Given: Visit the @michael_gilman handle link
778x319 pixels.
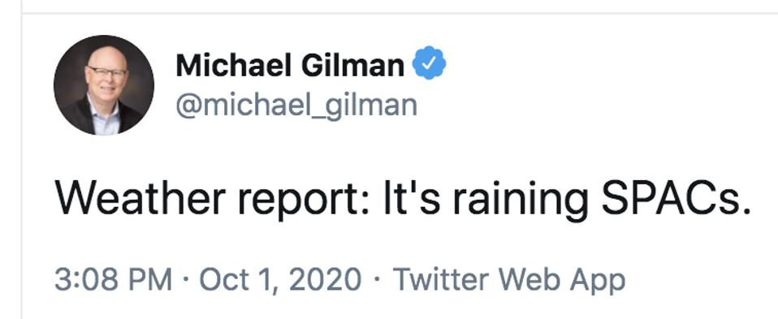Looking at the screenshot, I should (296, 106).
